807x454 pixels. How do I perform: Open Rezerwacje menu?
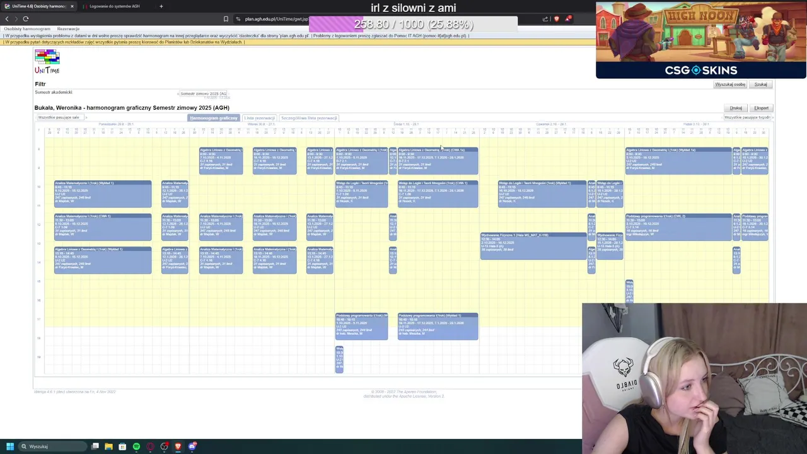(68, 29)
